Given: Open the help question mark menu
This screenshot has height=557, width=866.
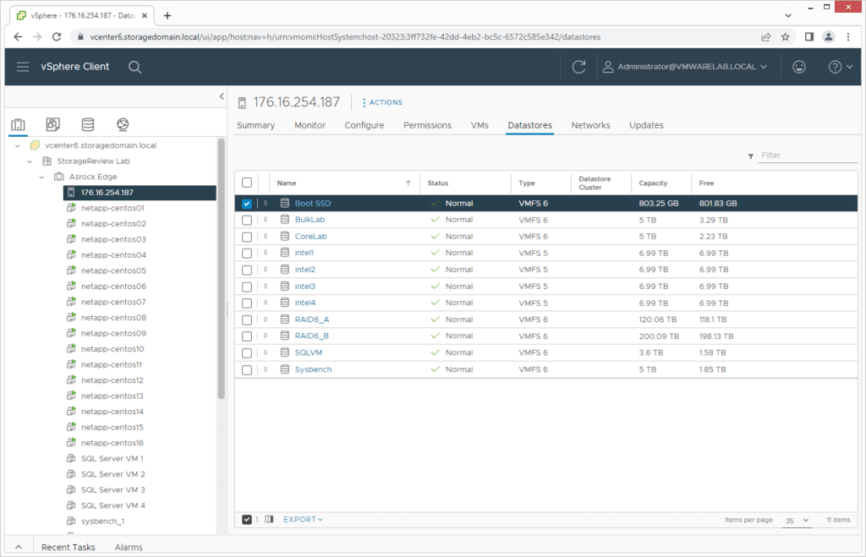Looking at the screenshot, I should point(840,67).
